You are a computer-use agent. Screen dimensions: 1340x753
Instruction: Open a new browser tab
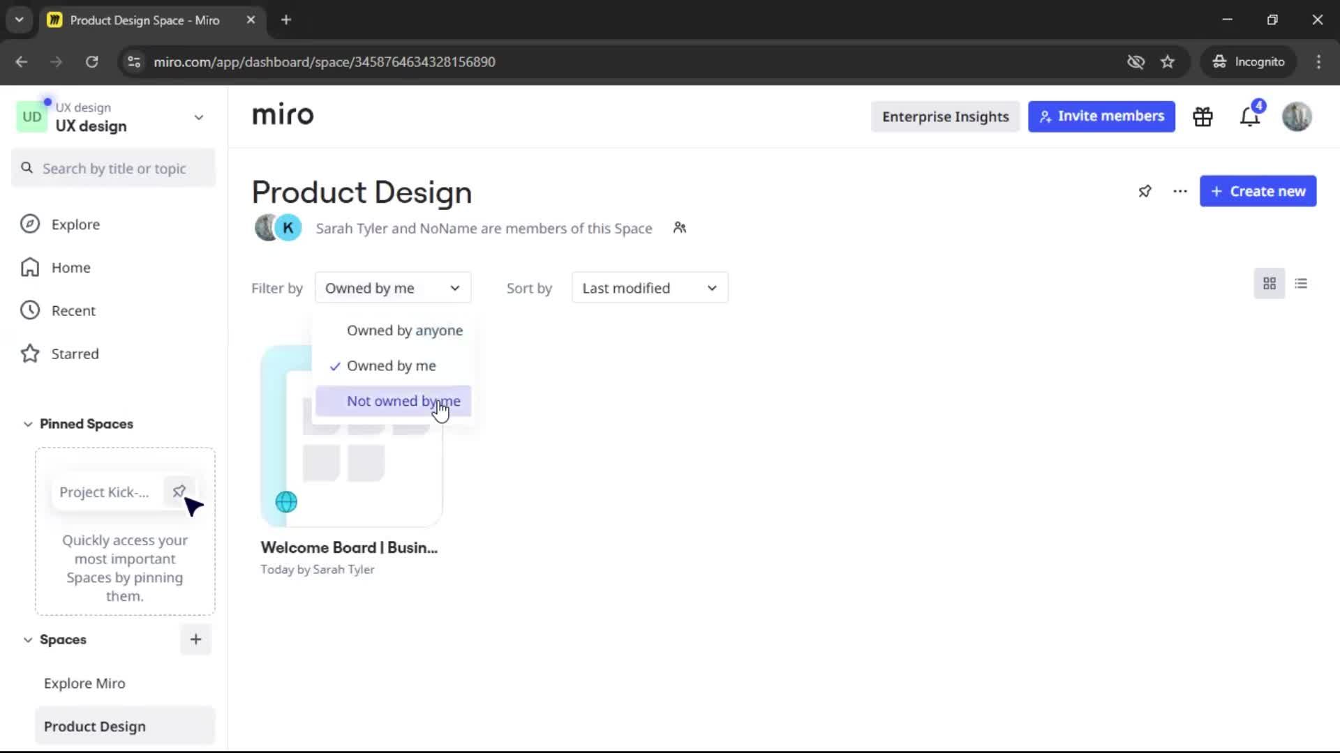(x=286, y=20)
